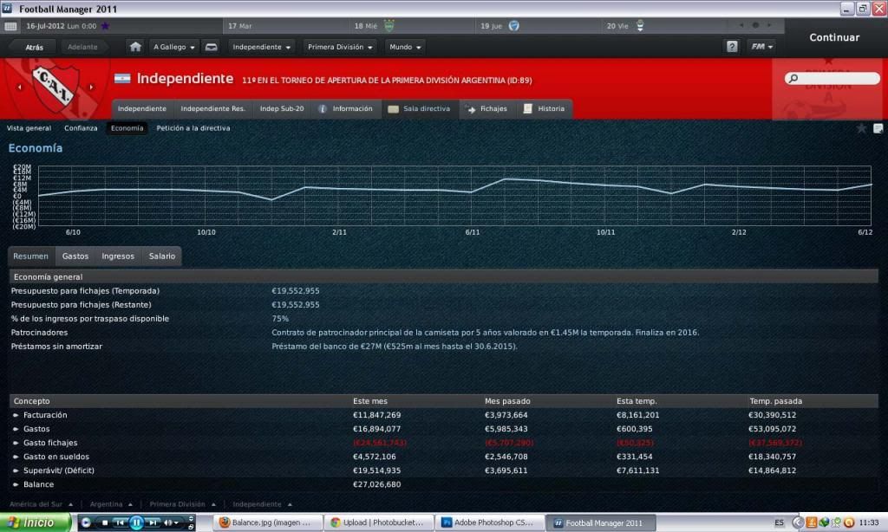Click the Temp. pasada column header
This screenshot has width=888, height=532.
pyautogui.click(x=775, y=401)
